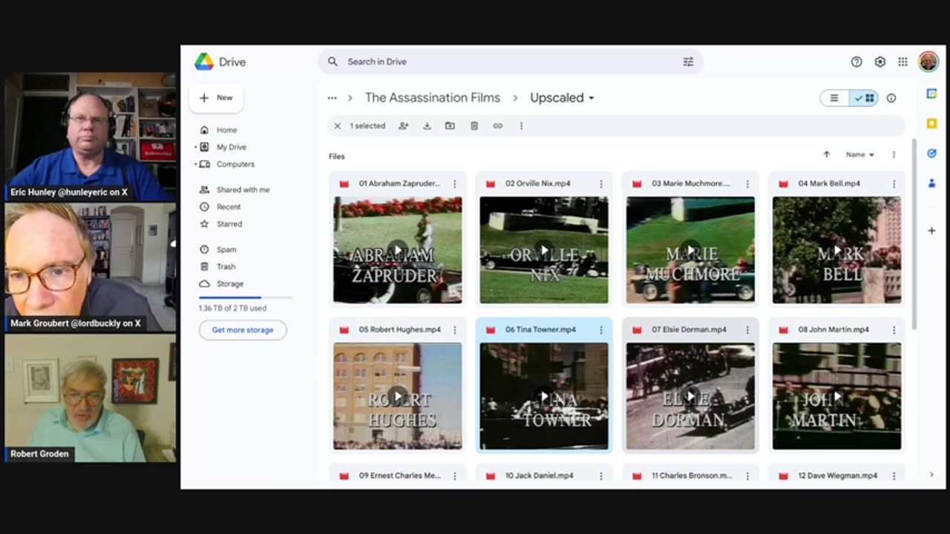This screenshot has width=950, height=534.
Task: Switch to list layout view
Action: pyautogui.click(x=834, y=98)
